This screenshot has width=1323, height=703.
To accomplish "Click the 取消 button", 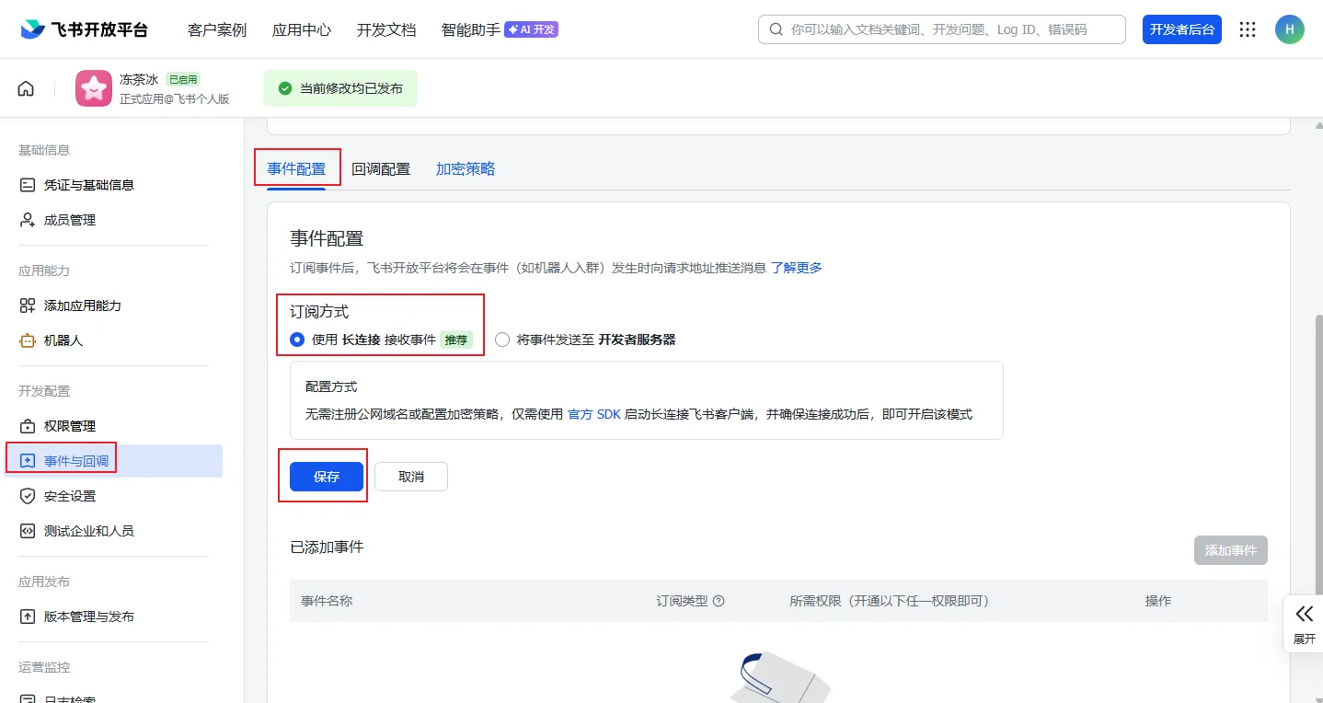I will click(411, 477).
